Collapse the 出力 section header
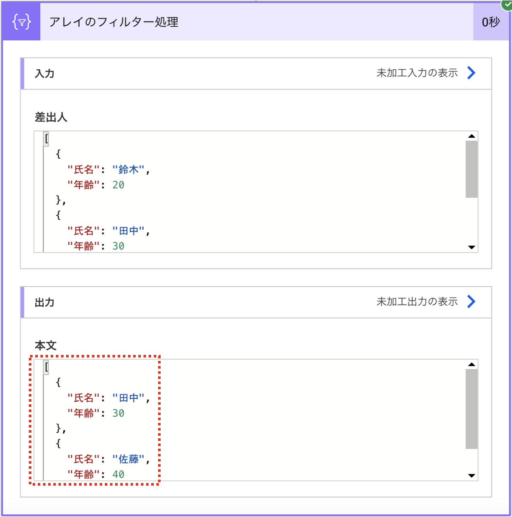This screenshot has width=512, height=517. tap(256, 302)
